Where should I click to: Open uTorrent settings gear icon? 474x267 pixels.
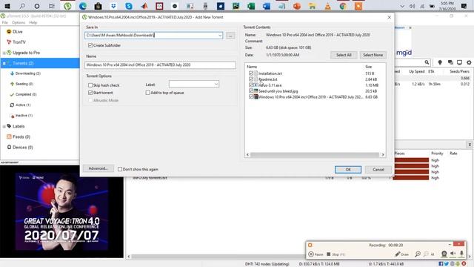[x=469, y=62]
